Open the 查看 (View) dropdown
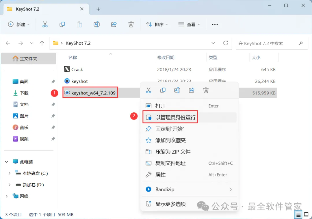 pos(189,25)
